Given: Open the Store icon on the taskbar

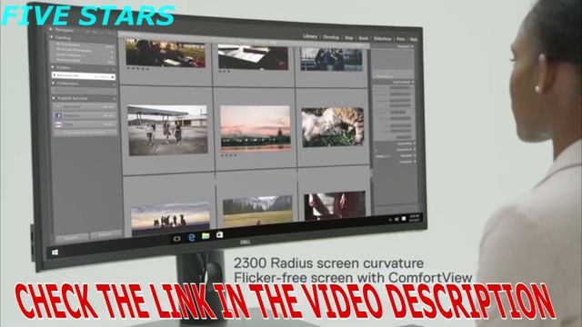Looking at the screenshot, I should click(x=220, y=234).
